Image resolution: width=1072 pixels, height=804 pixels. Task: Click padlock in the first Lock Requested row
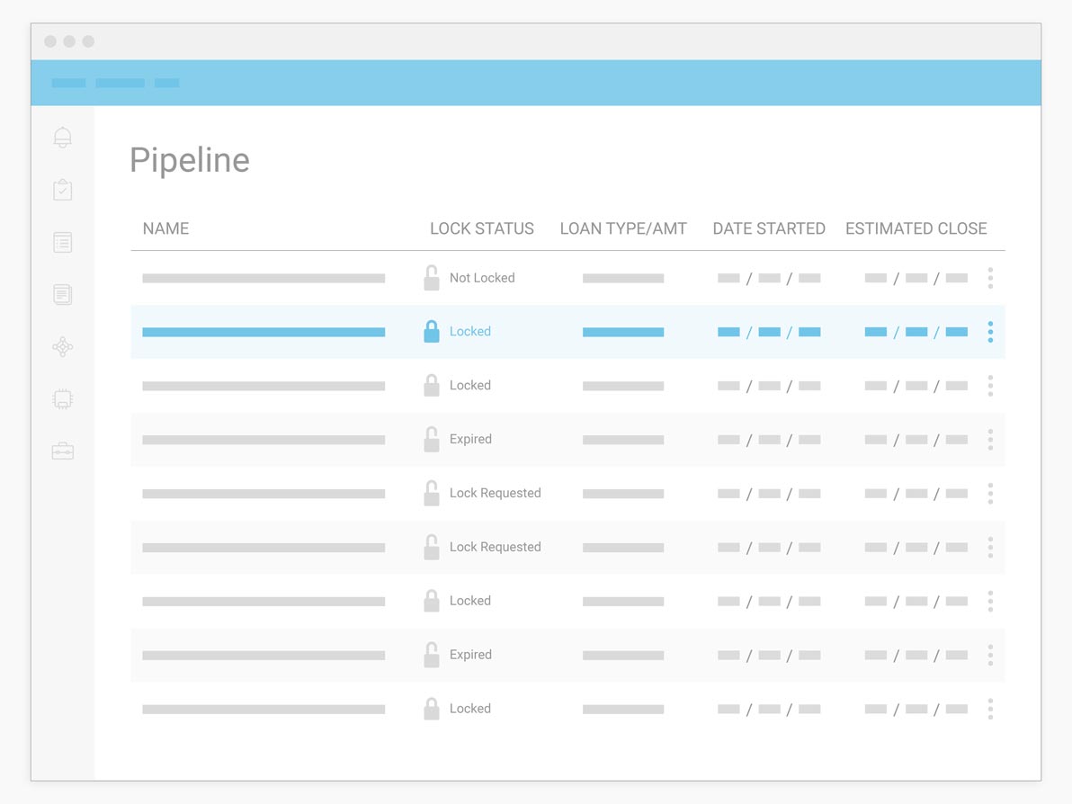click(432, 493)
